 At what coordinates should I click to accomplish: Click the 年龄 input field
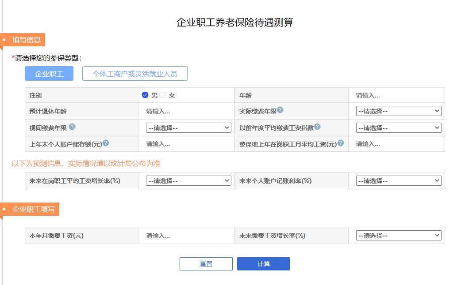396,95
